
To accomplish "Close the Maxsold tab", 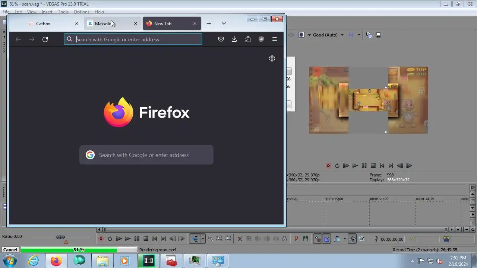I will pos(136,23).
